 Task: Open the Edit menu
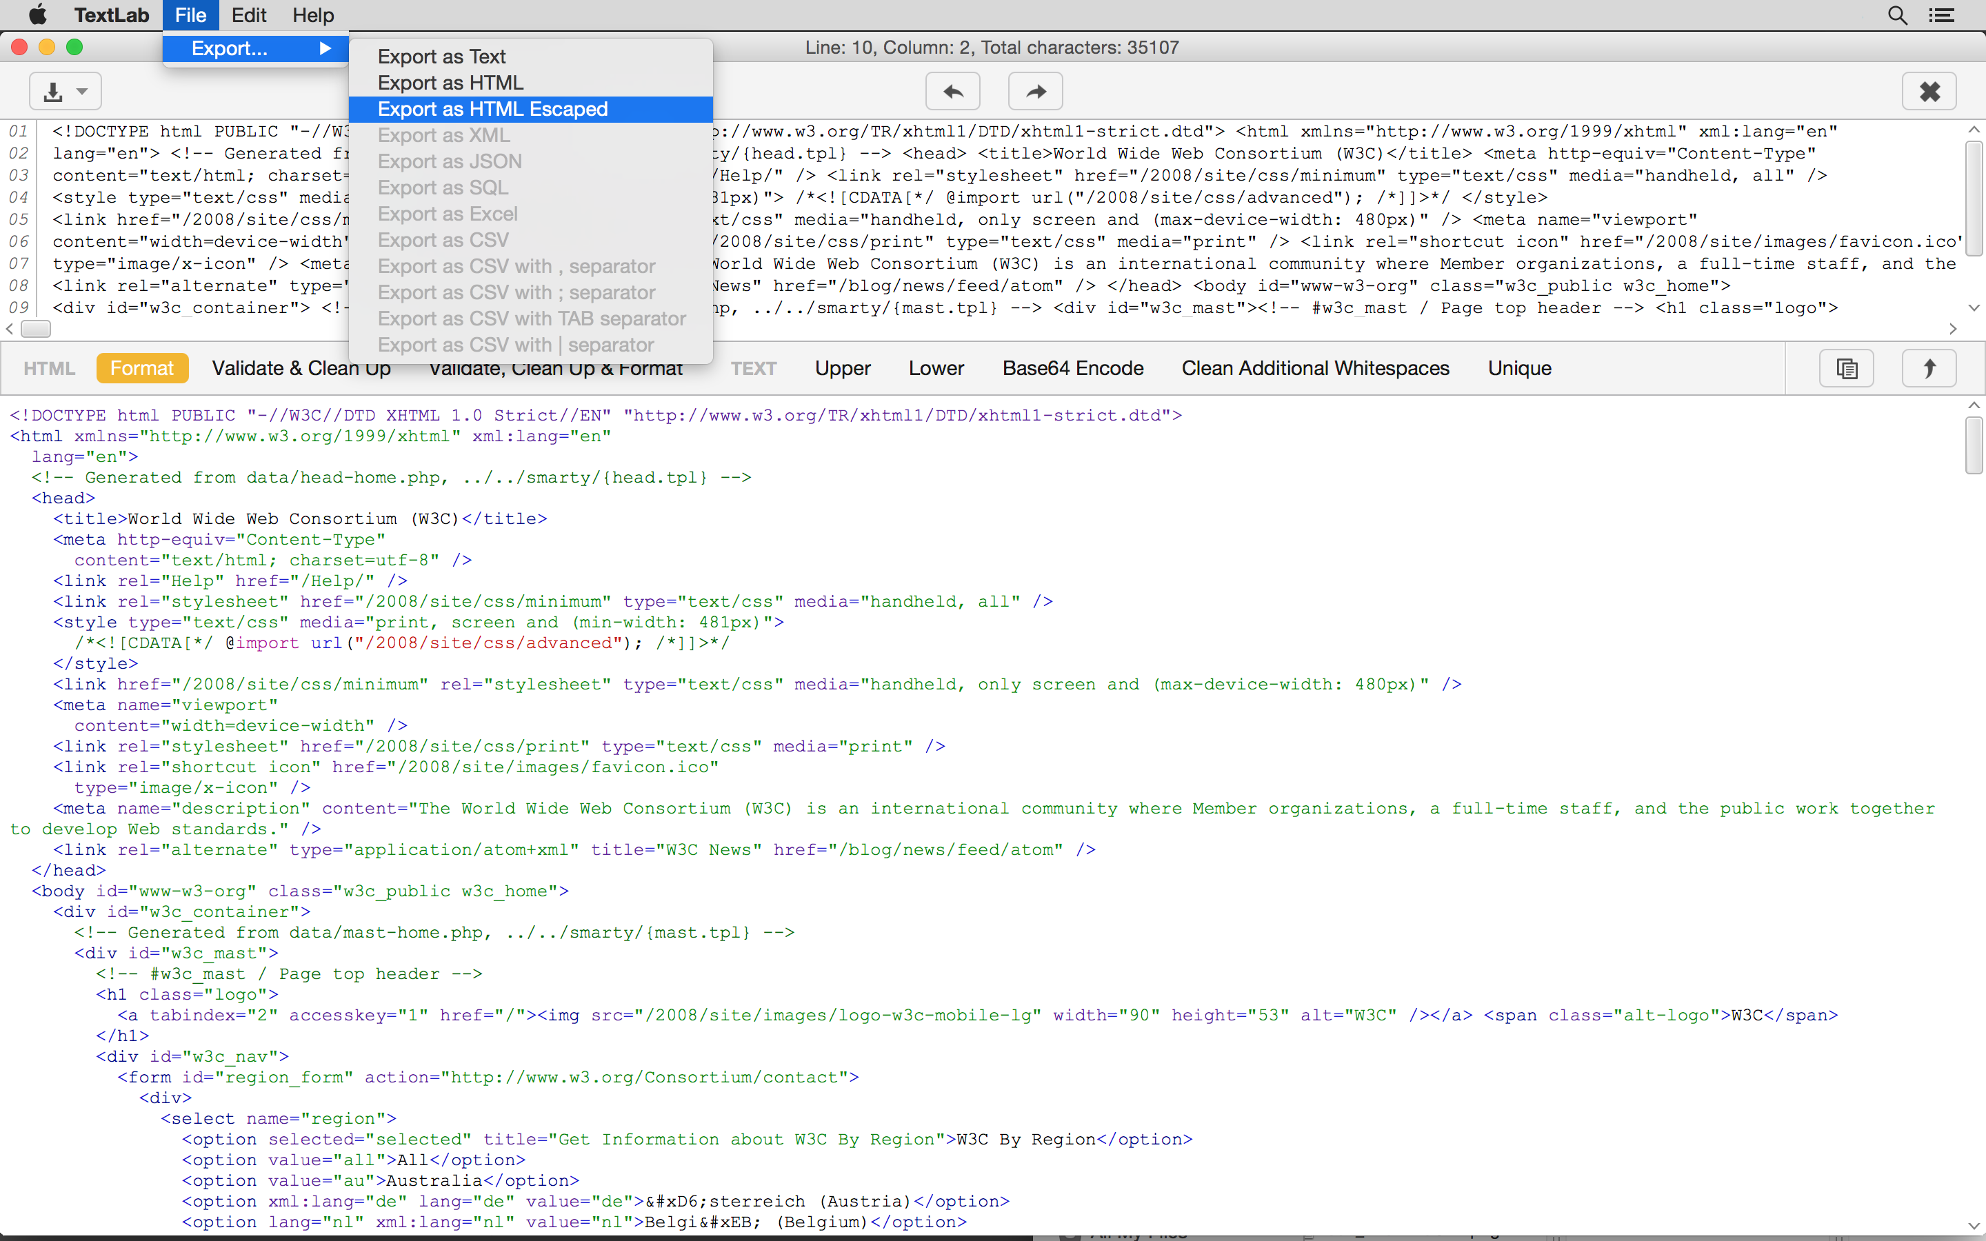coord(248,14)
